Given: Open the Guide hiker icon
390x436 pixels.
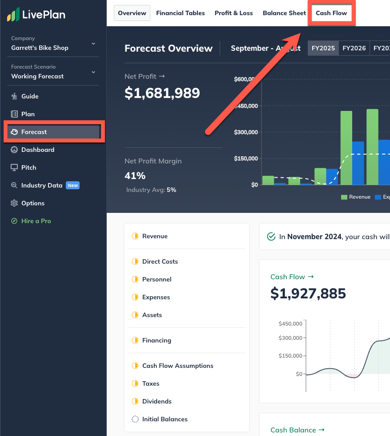Looking at the screenshot, I should [x=14, y=96].
